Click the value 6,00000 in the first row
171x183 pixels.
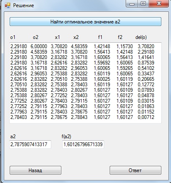pos(39,46)
